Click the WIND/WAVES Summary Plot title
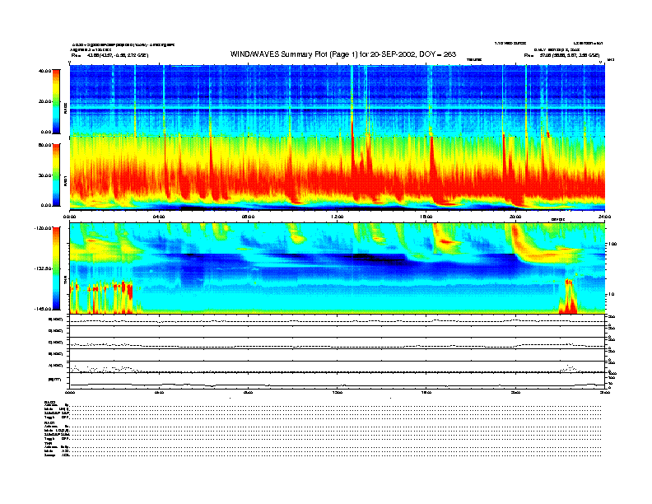This screenshot has width=652, height=504. tap(343, 54)
